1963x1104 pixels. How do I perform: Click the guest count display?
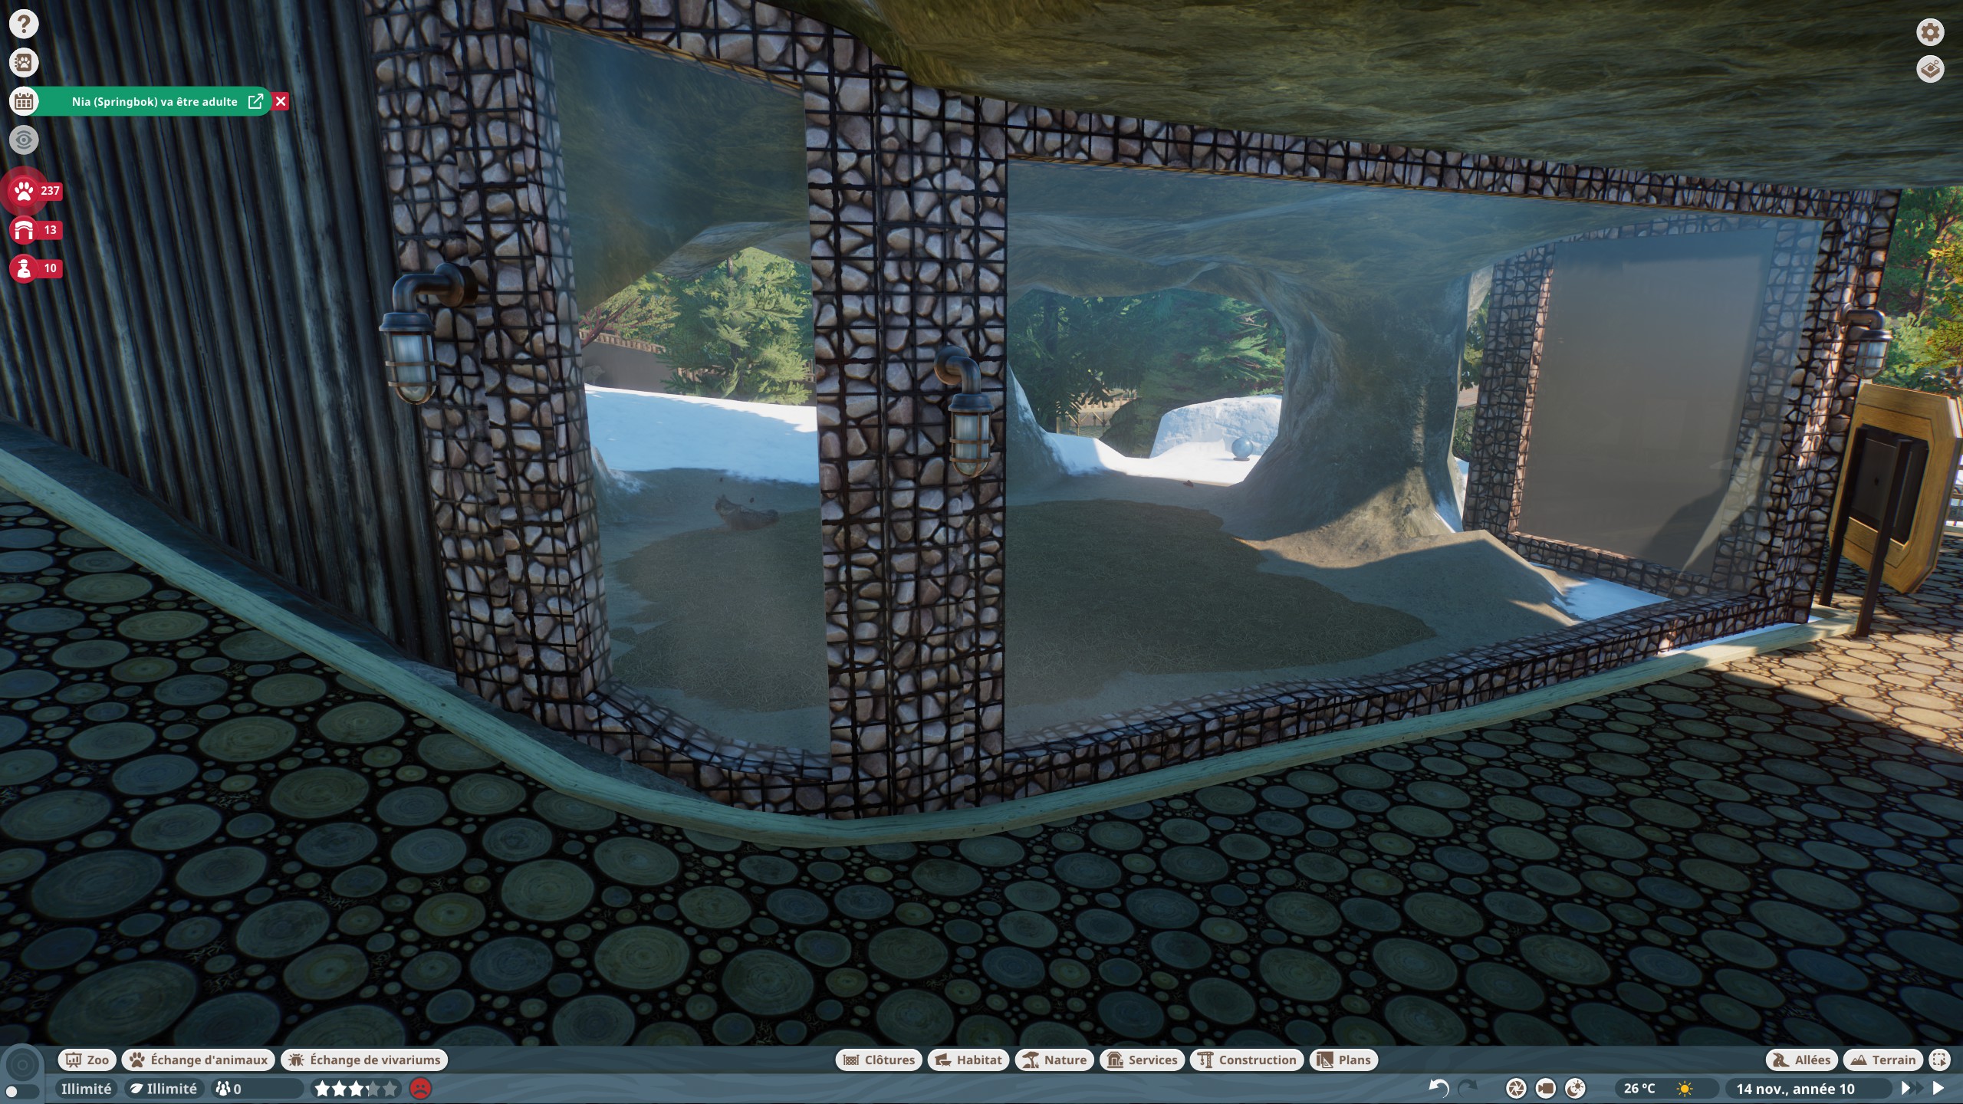click(x=257, y=1089)
